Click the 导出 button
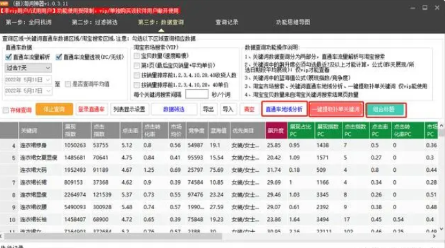The width and height of the screenshot is (445, 248). (x=208, y=109)
